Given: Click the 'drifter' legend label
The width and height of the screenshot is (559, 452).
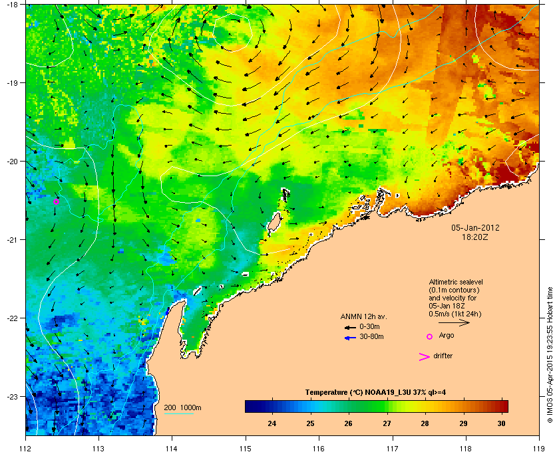Looking at the screenshot, I should (443, 356).
